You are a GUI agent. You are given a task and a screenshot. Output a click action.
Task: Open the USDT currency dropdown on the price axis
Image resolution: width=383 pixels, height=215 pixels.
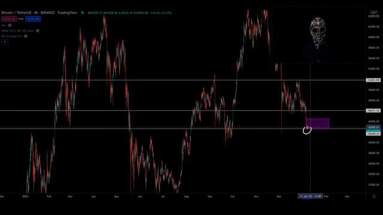click(x=373, y=13)
